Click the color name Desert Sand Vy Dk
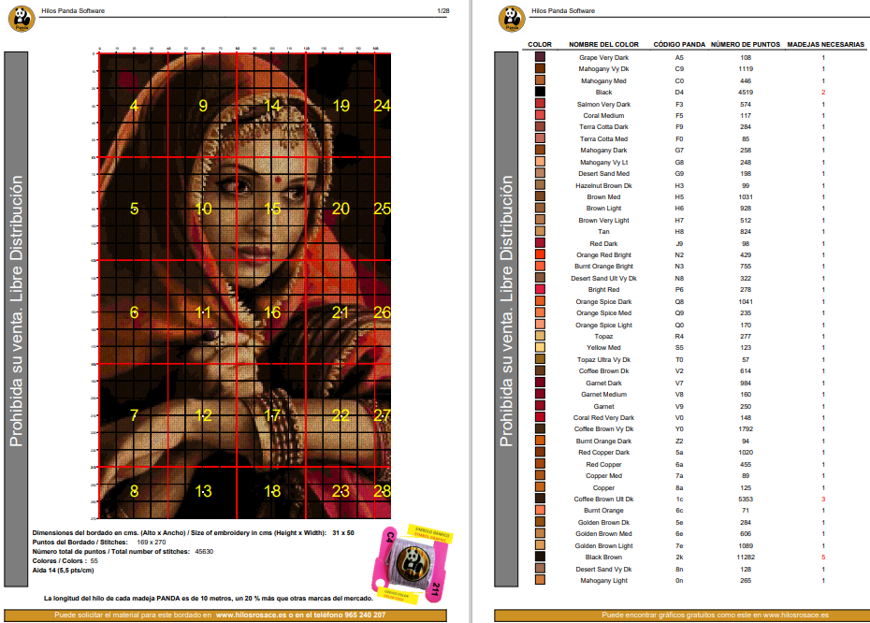The height and width of the screenshot is (623, 870). point(603,569)
